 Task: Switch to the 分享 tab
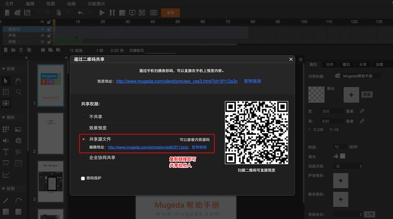pyautogui.click(x=363, y=65)
